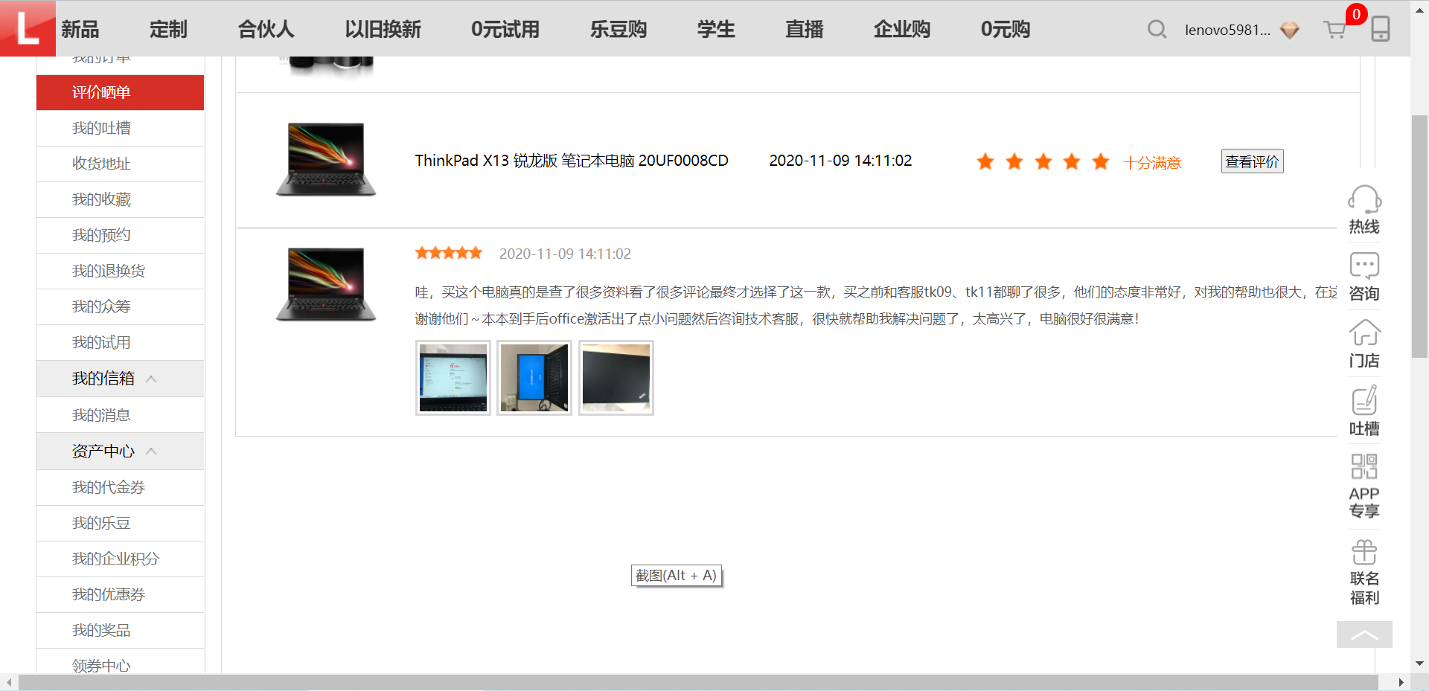This screenshot has width=1429, height=691.
Task: Click the 十分满意 rating label
Action: [x=1152, y=163]
